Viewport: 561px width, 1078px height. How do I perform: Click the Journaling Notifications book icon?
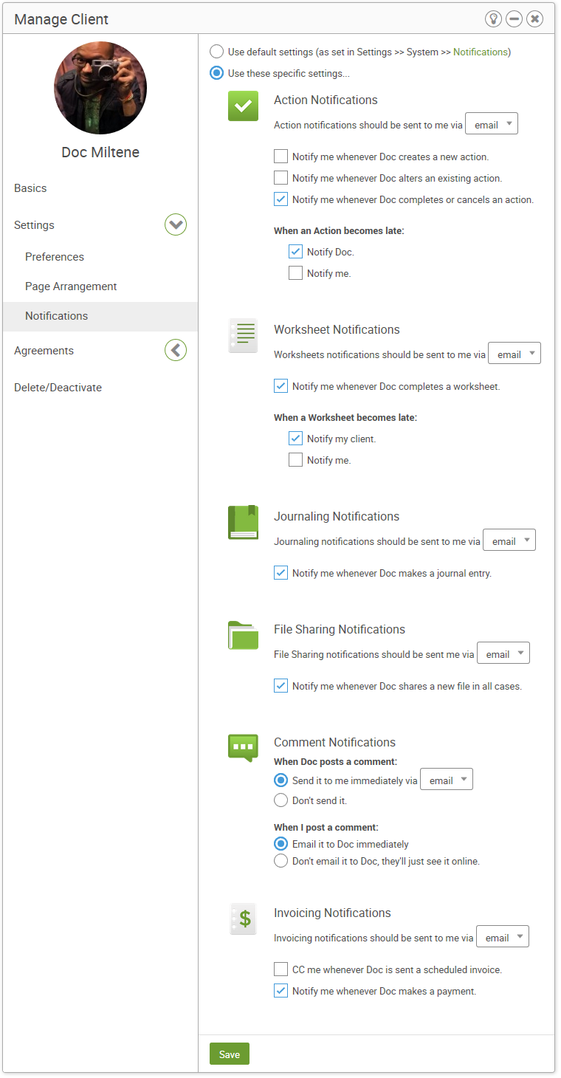point(243,523)
